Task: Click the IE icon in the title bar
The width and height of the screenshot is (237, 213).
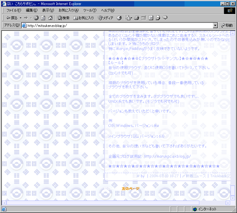Action: click(4, 4)
